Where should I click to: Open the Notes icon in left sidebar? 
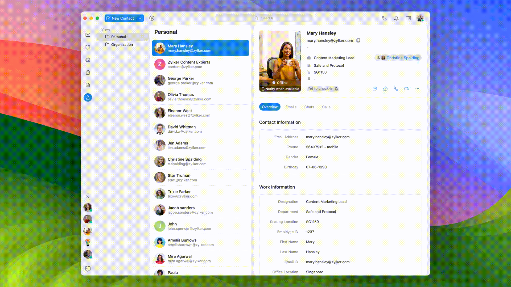pos(88,85)
